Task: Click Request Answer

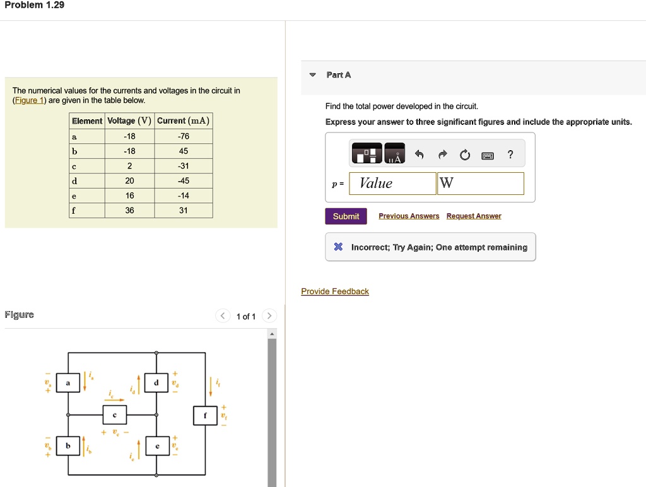Action: click(474, 216)
